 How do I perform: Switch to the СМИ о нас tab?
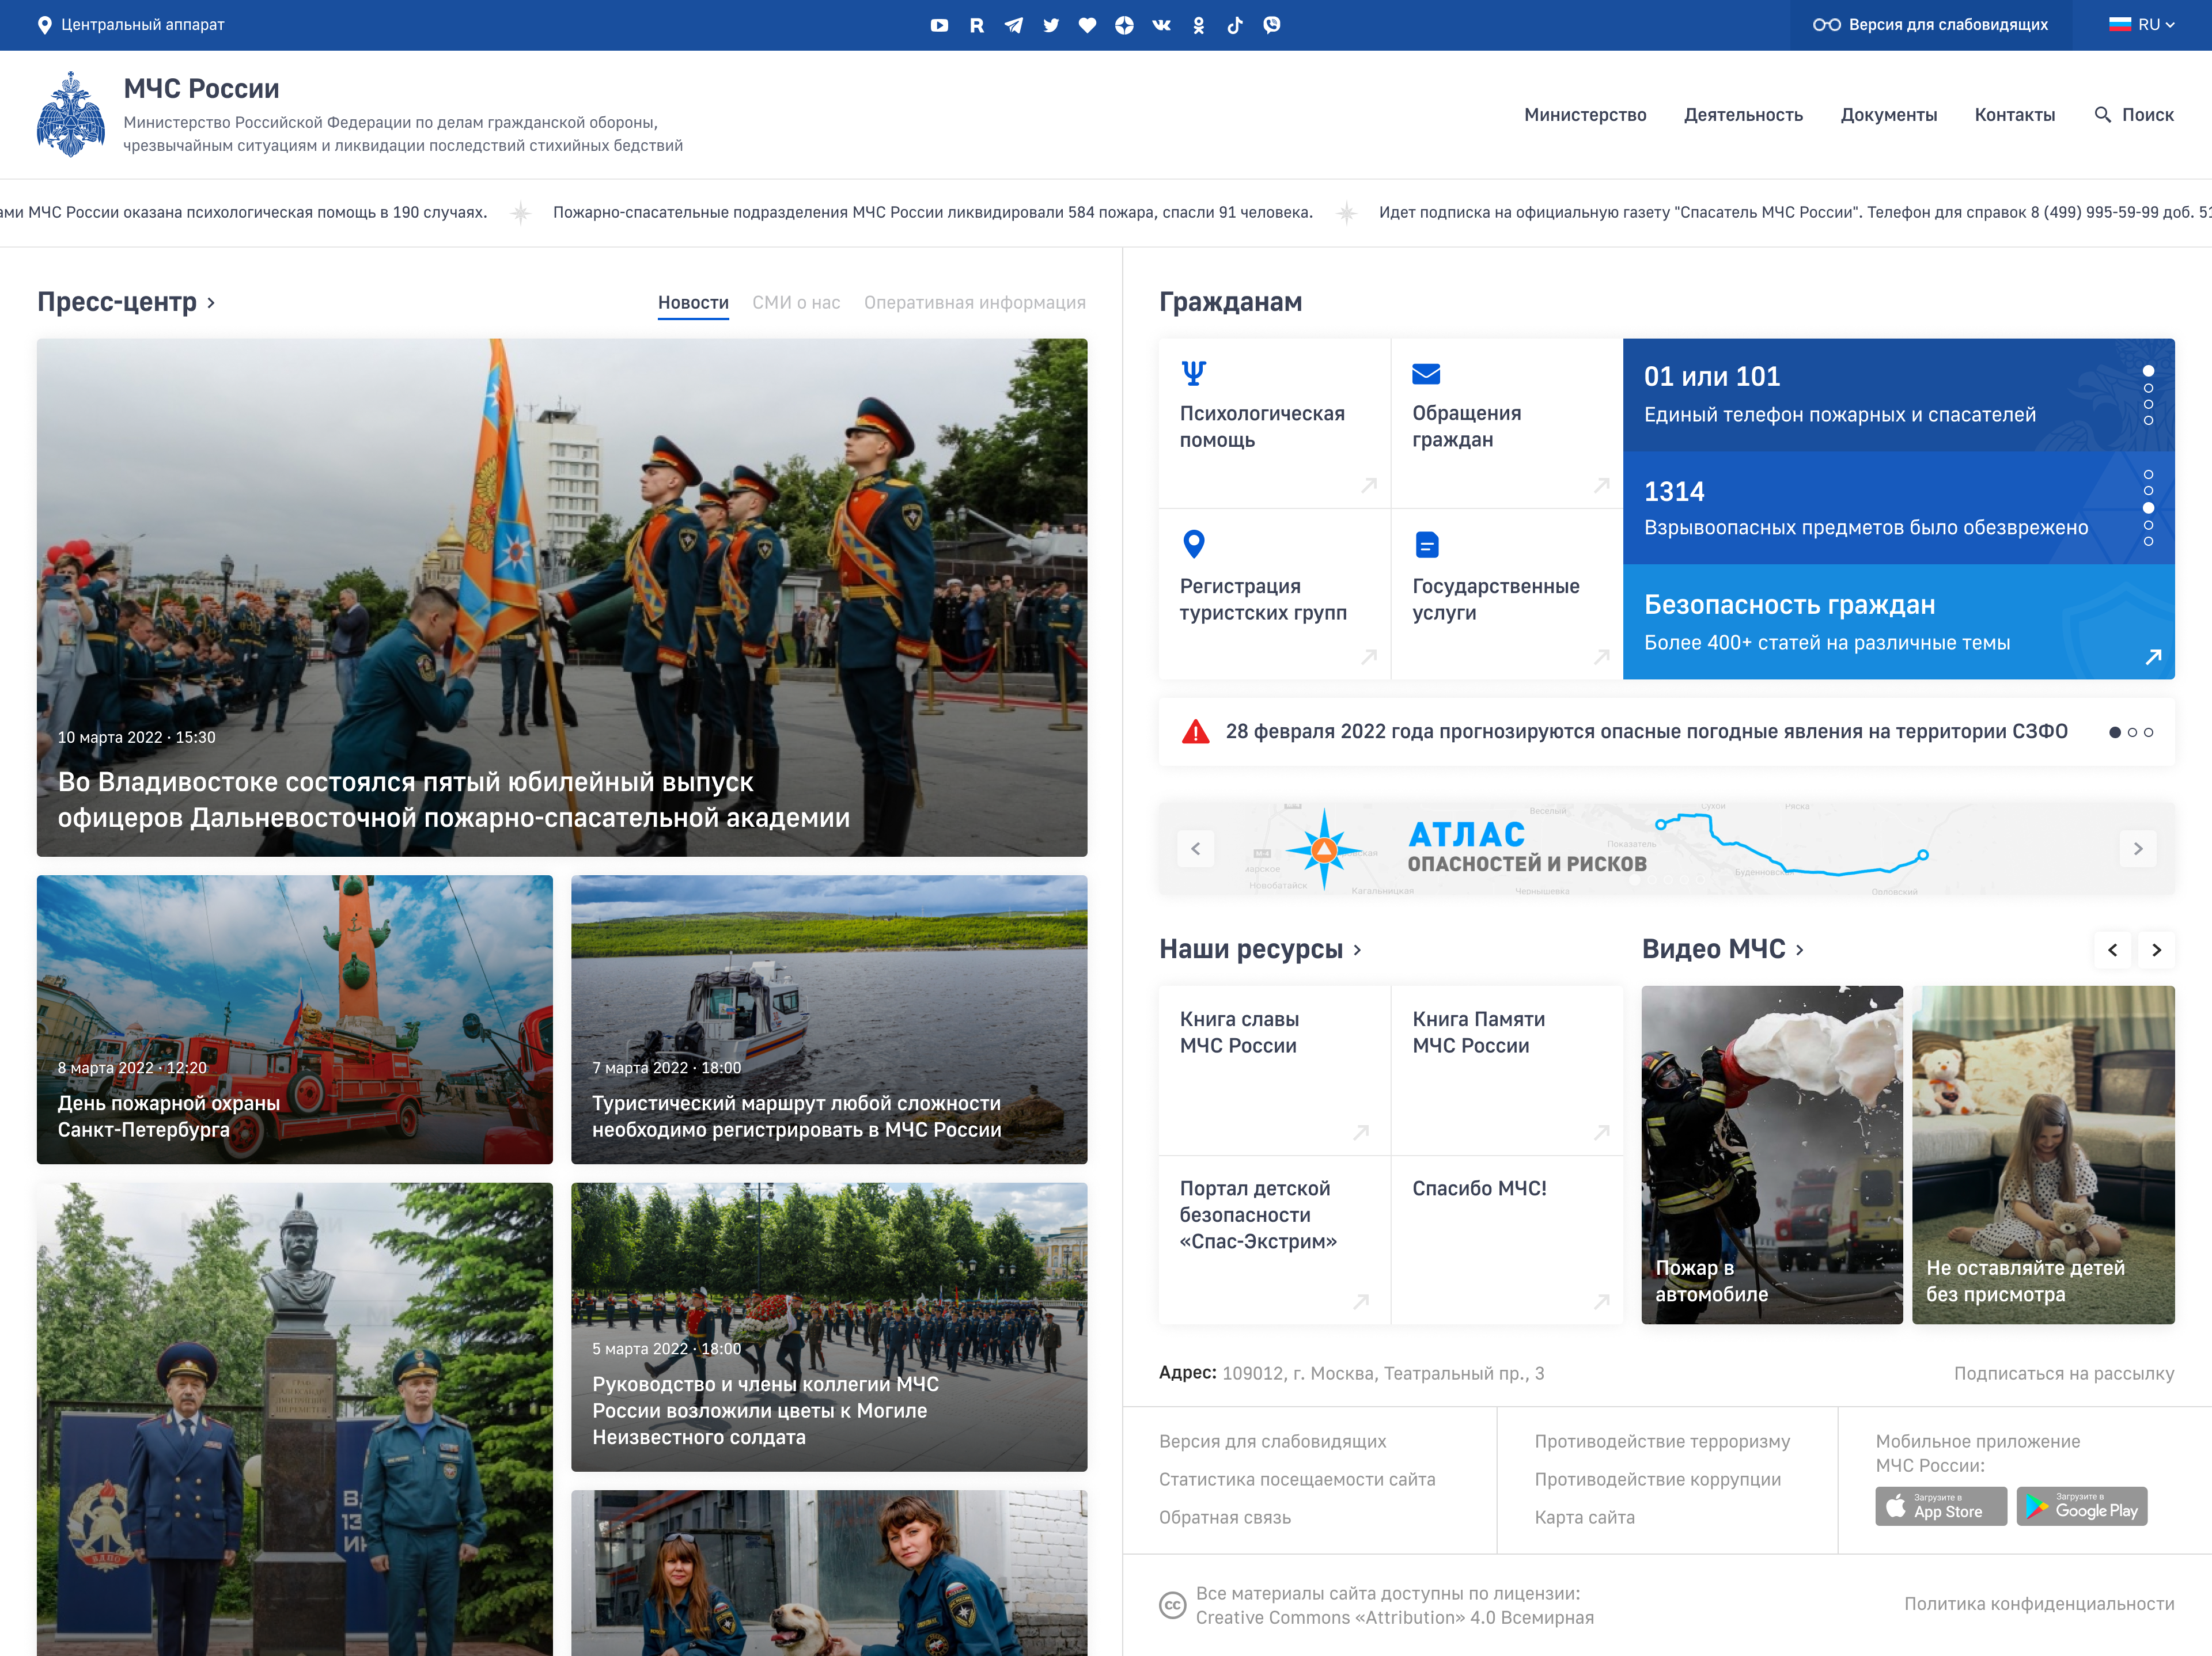796,303
